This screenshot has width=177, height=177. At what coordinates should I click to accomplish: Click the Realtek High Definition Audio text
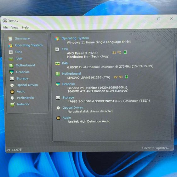point(89,122)
